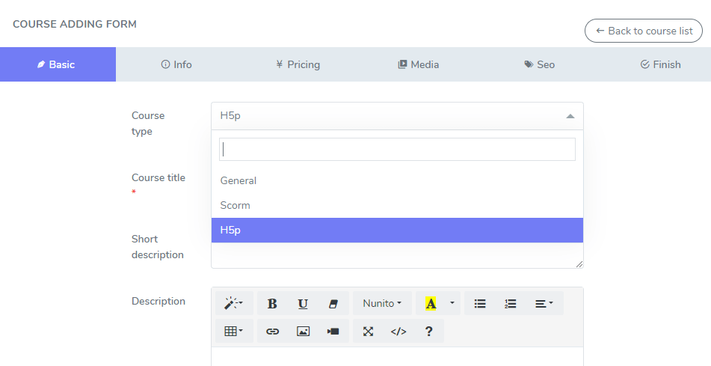711x366 pixels.
Task: Click Back to course list button
Action: 643,31
